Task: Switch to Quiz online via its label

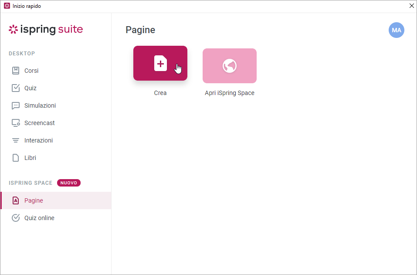Action: click(39, 218)
